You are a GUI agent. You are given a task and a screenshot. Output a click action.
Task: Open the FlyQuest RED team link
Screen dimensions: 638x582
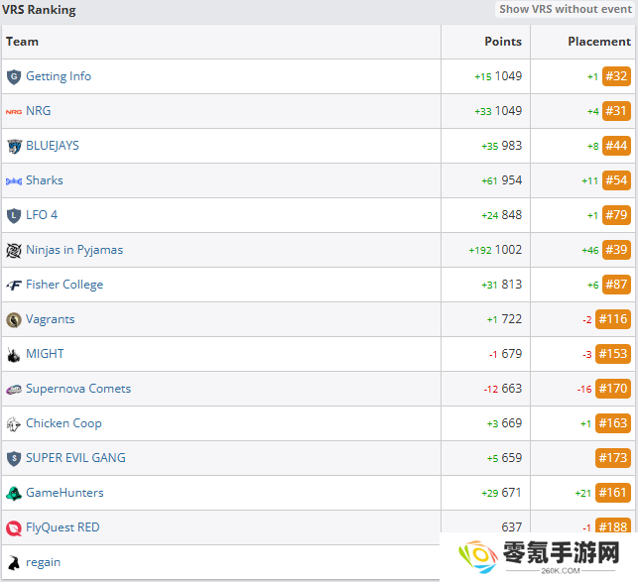point(63,527)
